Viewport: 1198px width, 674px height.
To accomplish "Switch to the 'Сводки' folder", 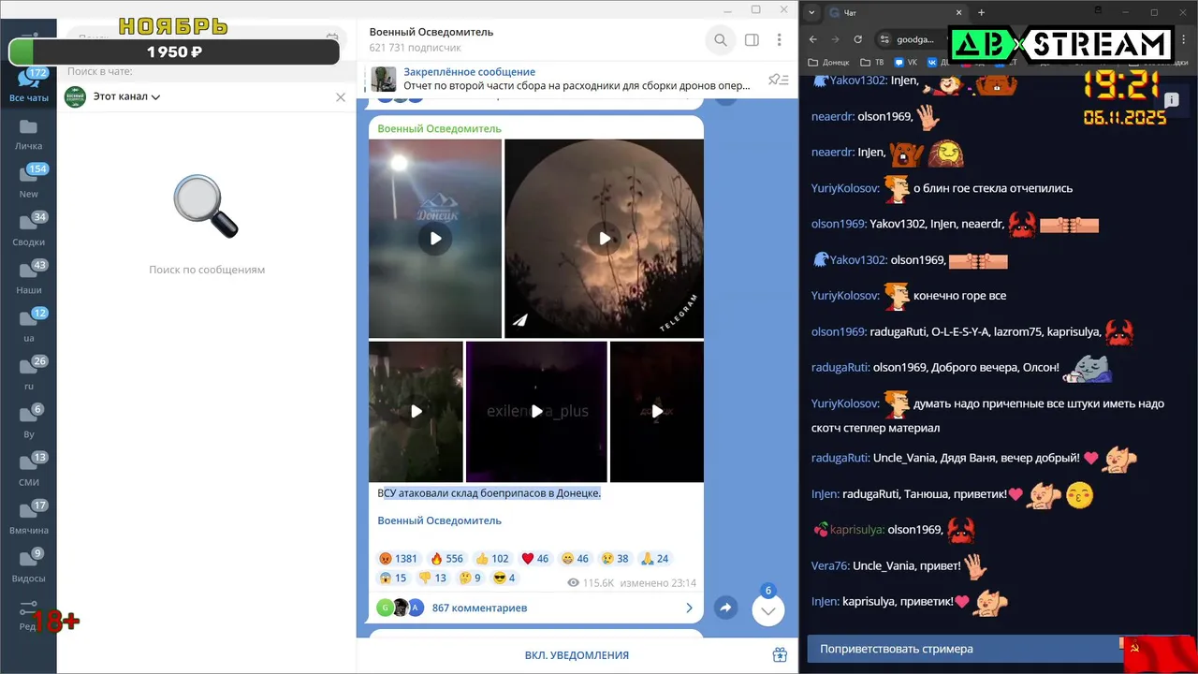I will click(x=28, y=229).
